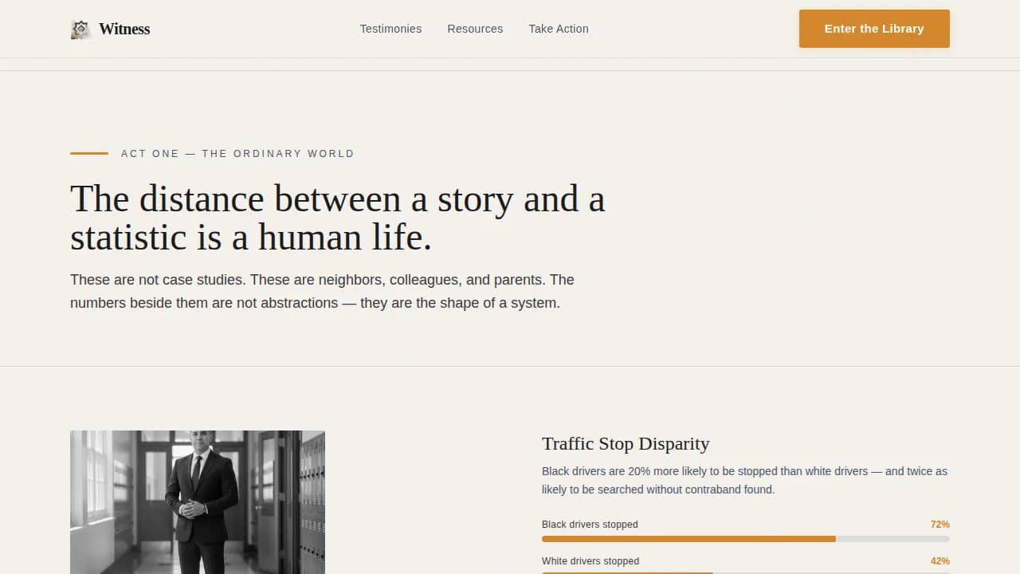Screen dimensions: 1020x574
Task: Click the disparity description paragraph
Action: coord(741,480)
